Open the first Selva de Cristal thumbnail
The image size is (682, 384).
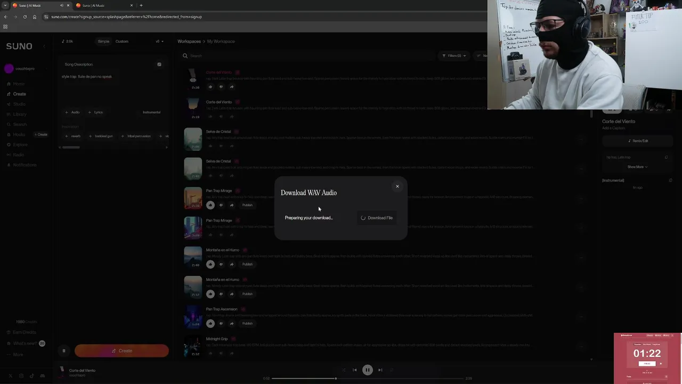[x=193, y=139]
